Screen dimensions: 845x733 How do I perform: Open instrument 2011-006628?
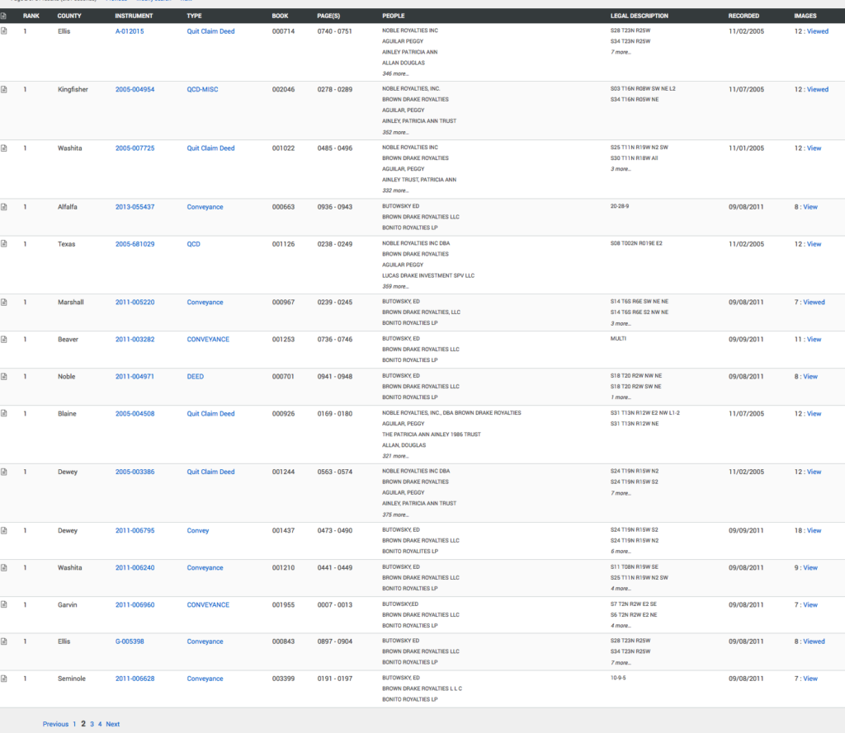pos(135,679)
